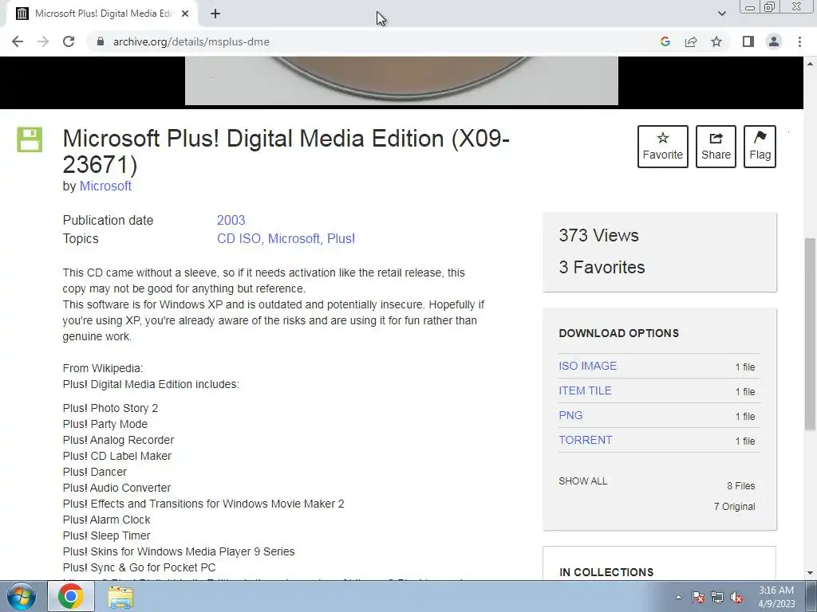Click the 'Plus! Photo Story 2' line
The height and width of the screenshot is (612, 817).
point(110,408)
